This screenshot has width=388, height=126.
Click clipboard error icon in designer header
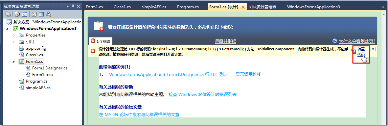(99, 26)
